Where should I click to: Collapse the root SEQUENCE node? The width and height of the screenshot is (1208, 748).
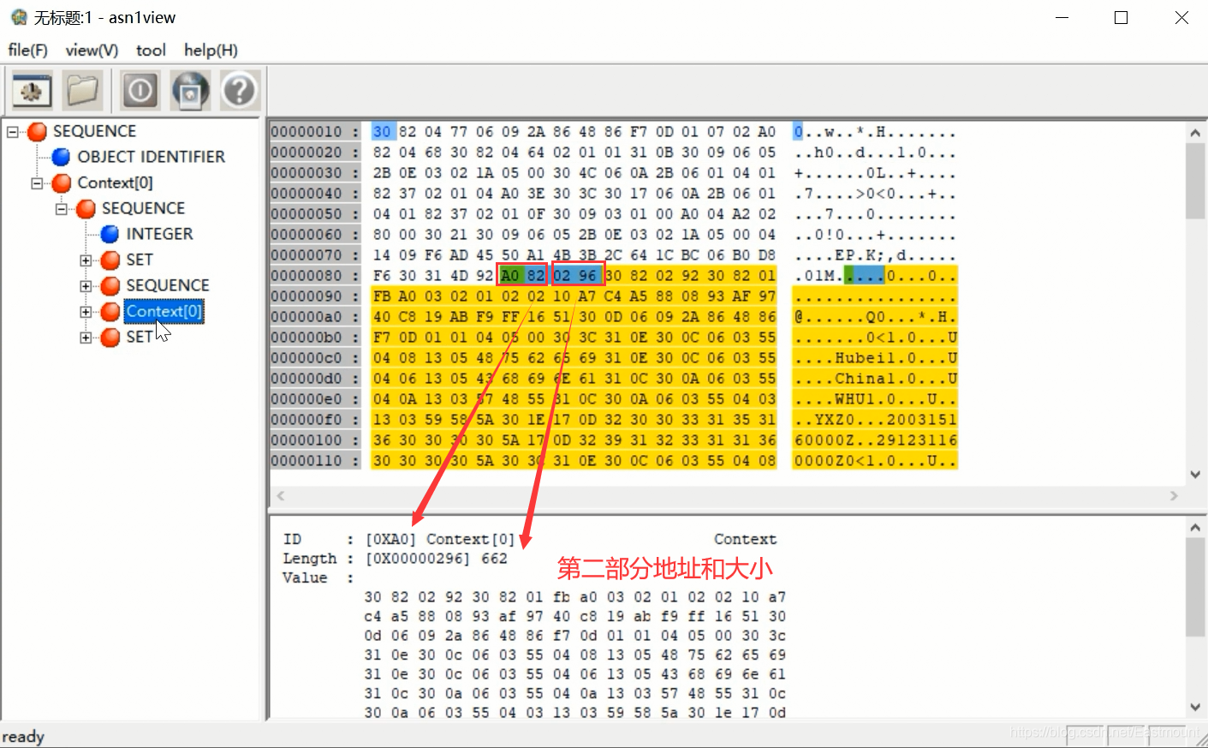point(12,132)
